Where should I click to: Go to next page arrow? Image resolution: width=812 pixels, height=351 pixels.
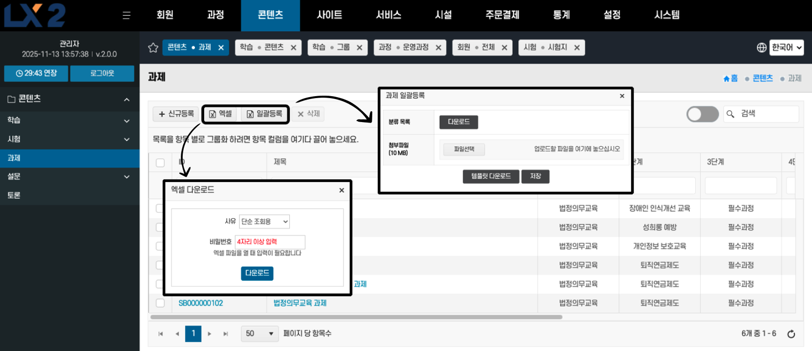coord(210,334)
